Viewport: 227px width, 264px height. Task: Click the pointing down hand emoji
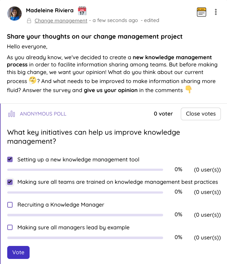pyautogui.click(x=188, y=90)
